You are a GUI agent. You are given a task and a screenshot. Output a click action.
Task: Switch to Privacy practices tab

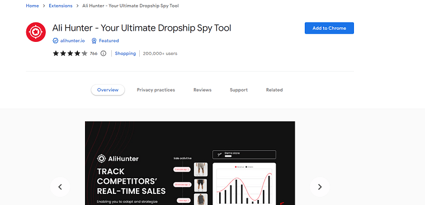click(x=156, y=90)
